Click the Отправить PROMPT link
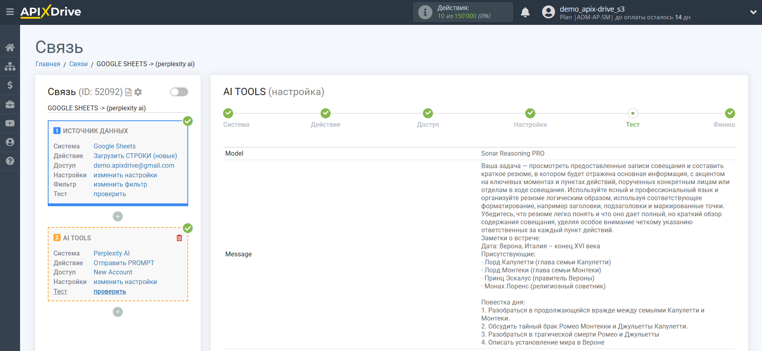 coord(124,263)
